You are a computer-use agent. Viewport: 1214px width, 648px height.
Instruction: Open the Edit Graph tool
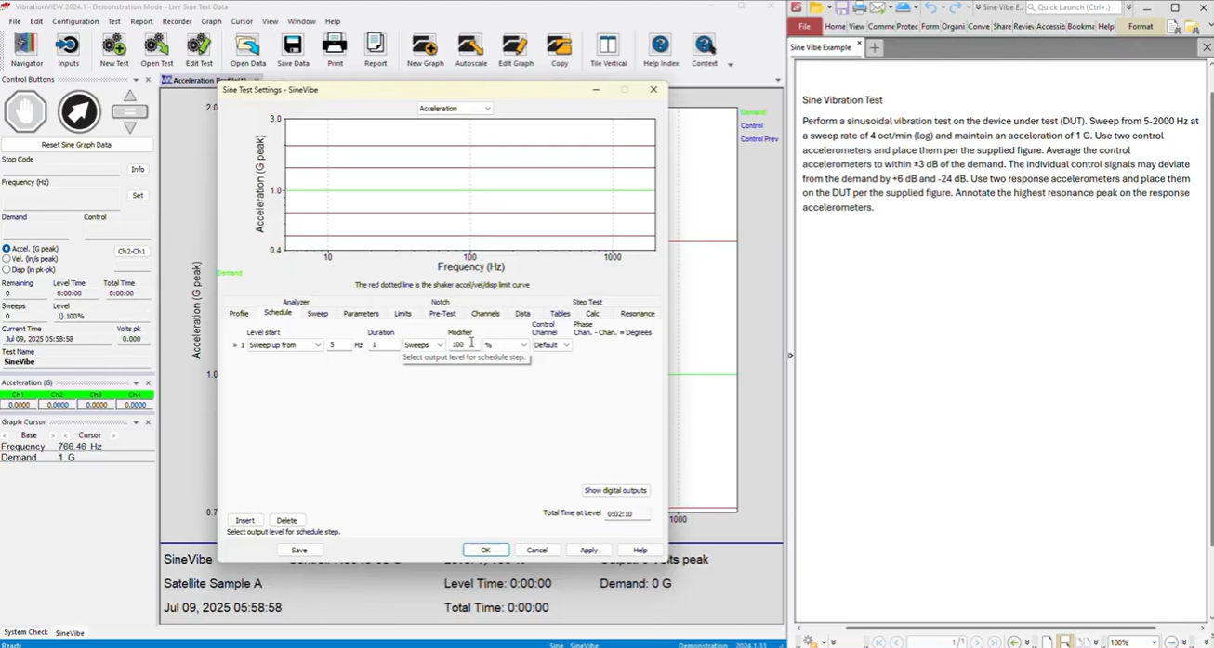(515, 46)
